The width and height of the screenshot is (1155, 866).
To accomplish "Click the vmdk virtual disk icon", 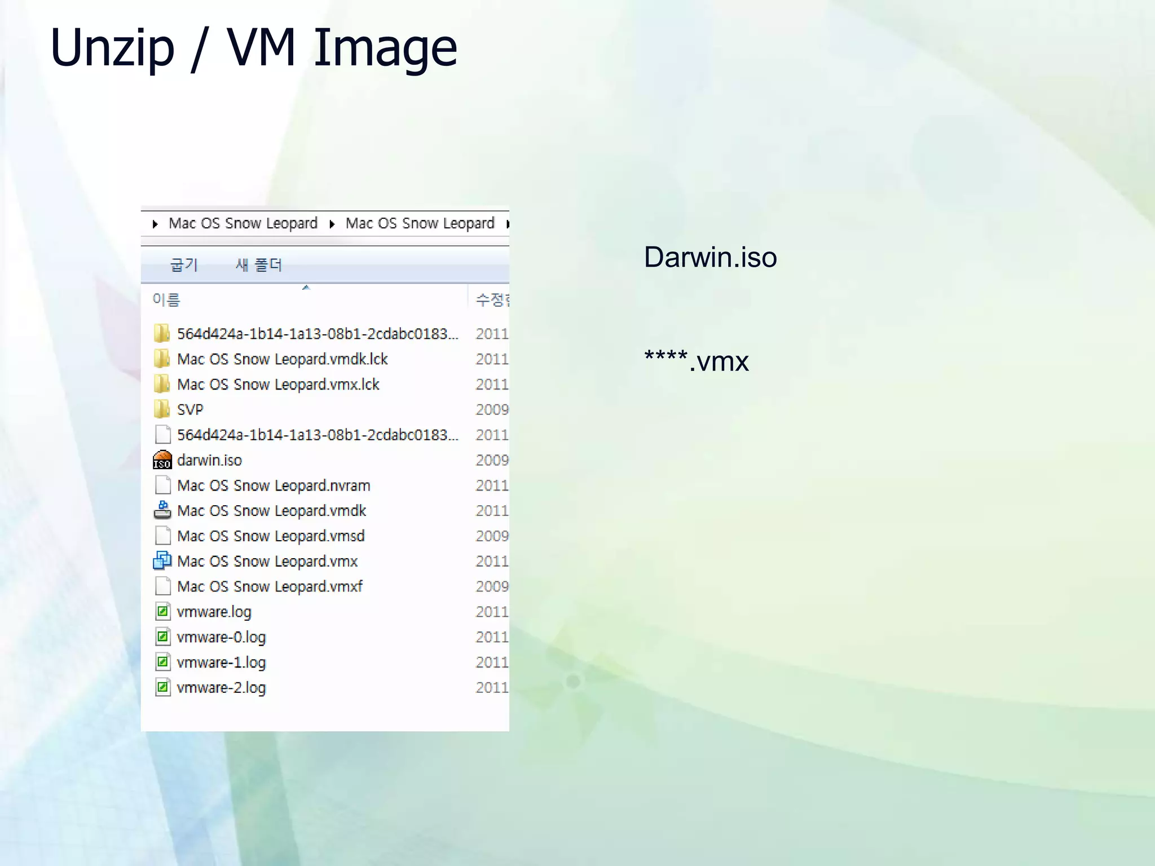I will 162,510.
